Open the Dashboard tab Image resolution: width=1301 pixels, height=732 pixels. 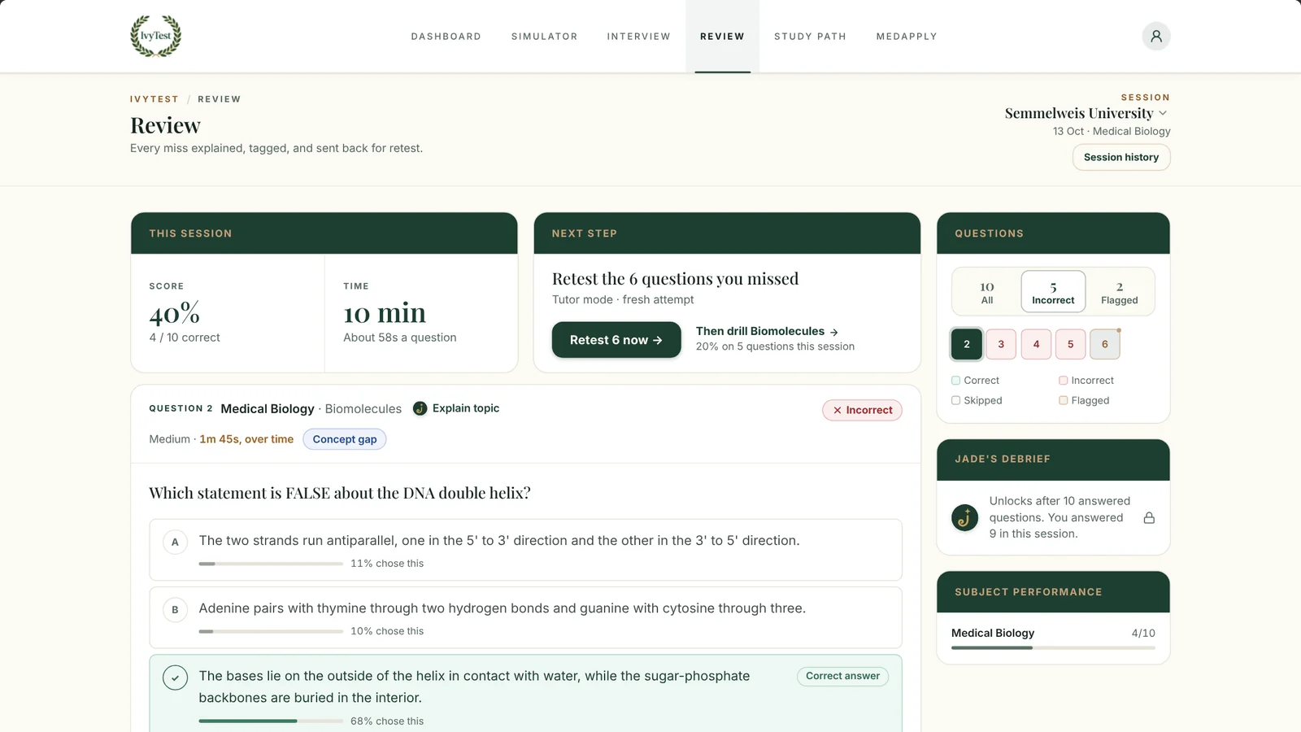446,37
